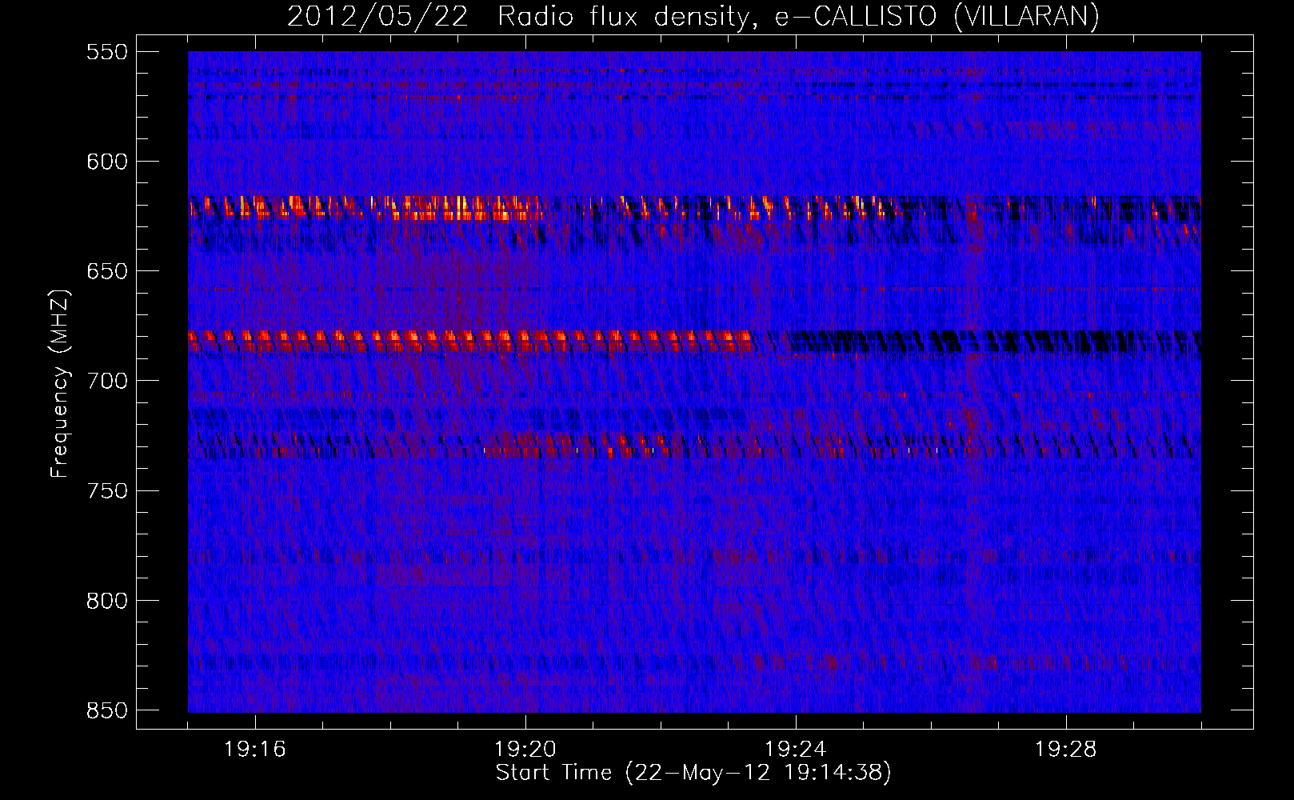The height and width of the screenshot is (800, 1294).
Task: Click the 650 frequency tick label
Action: point(107,271)
